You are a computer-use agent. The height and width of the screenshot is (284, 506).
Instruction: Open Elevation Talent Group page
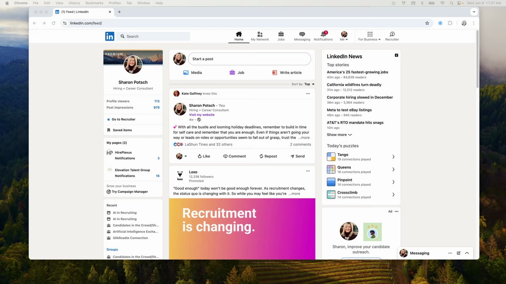tap(132, 170)
